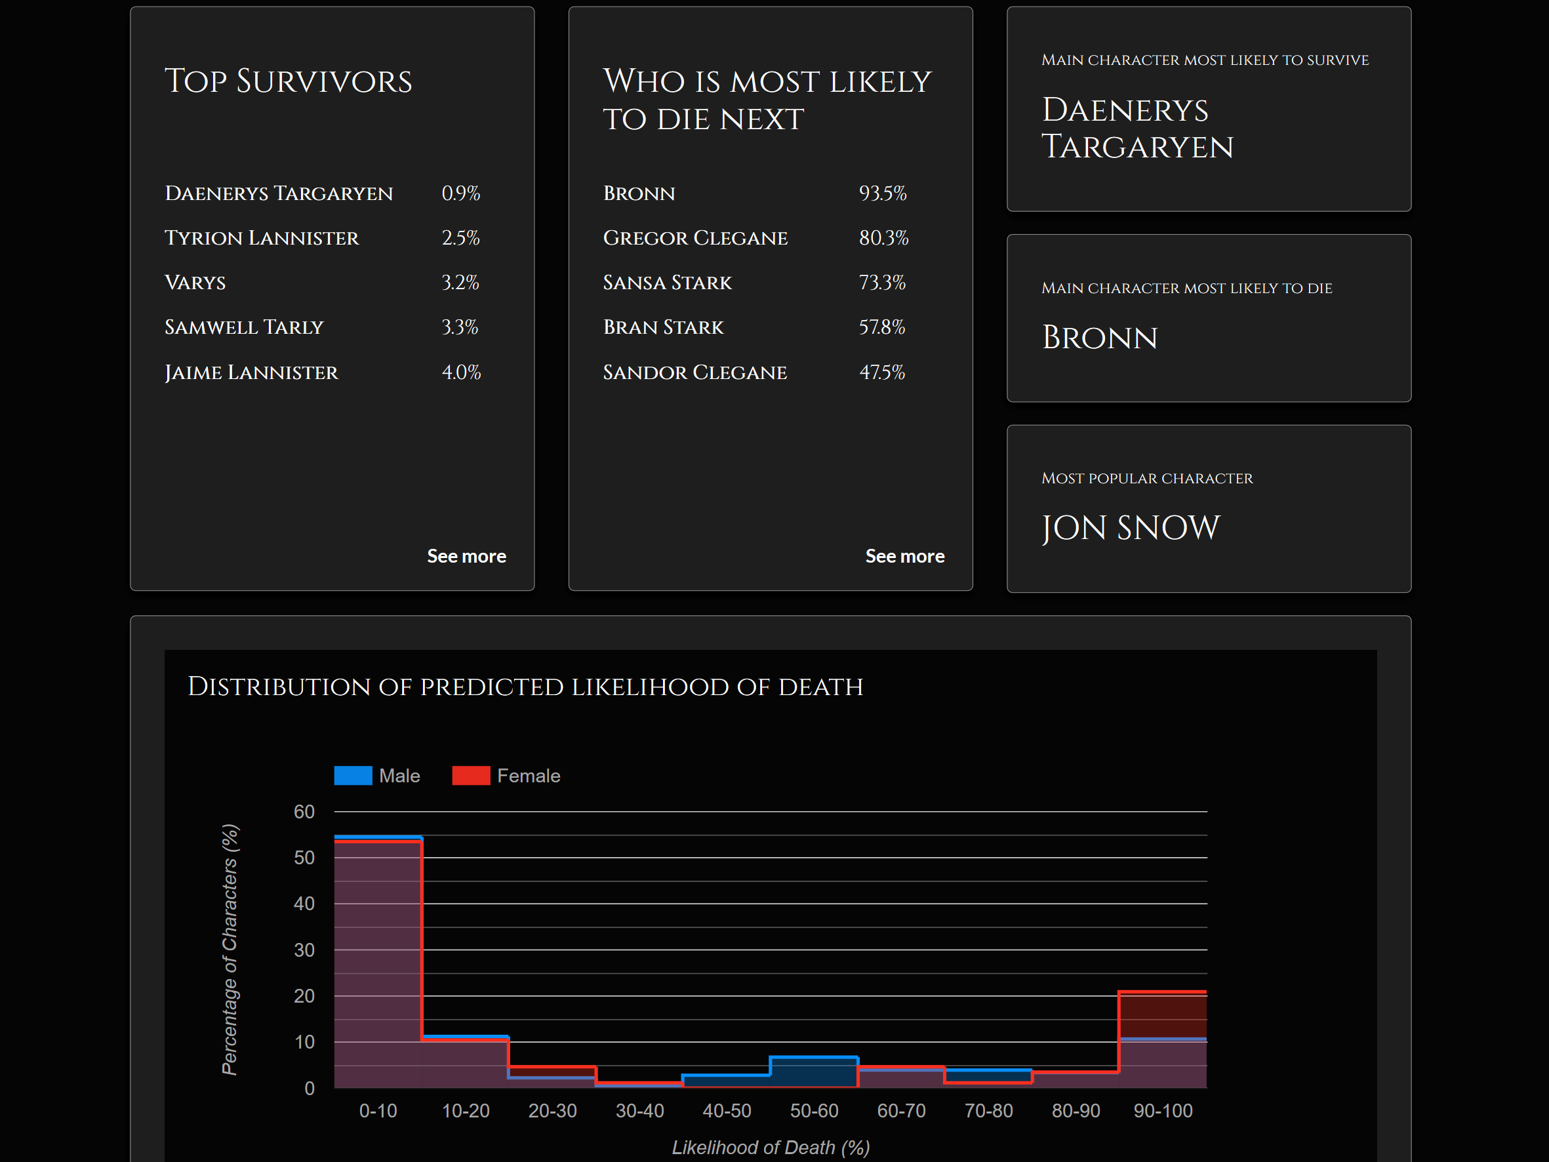
Task: Click the Jon Snow most popular card
Action: 1208,508
